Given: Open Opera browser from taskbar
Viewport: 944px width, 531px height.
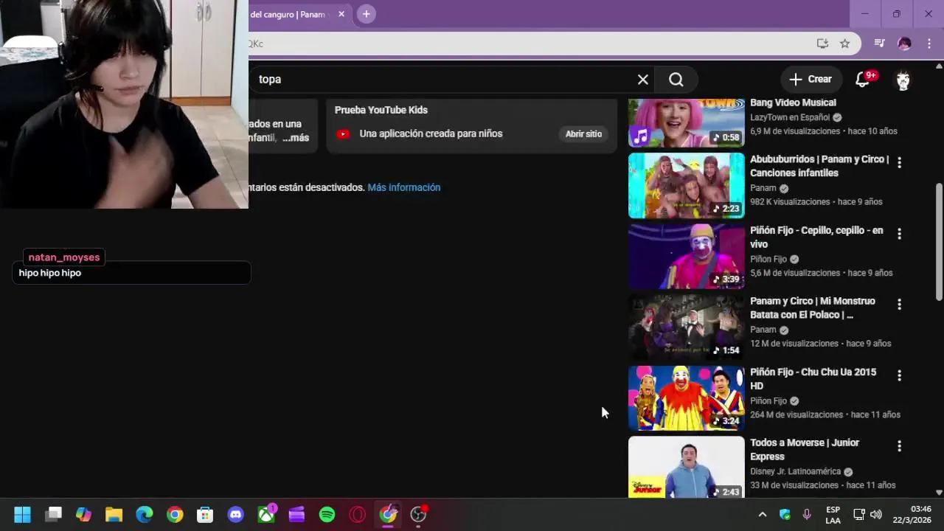Looking at the screenshot, I should pos(358,515).
